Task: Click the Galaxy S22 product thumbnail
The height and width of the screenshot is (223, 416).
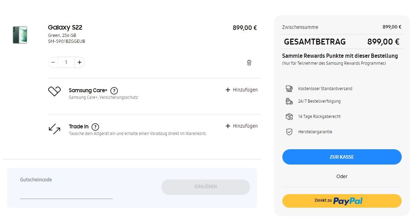Action: click(20, 35)
